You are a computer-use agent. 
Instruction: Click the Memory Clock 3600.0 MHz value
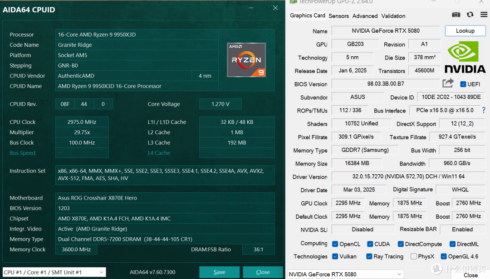tap(76, 250)
